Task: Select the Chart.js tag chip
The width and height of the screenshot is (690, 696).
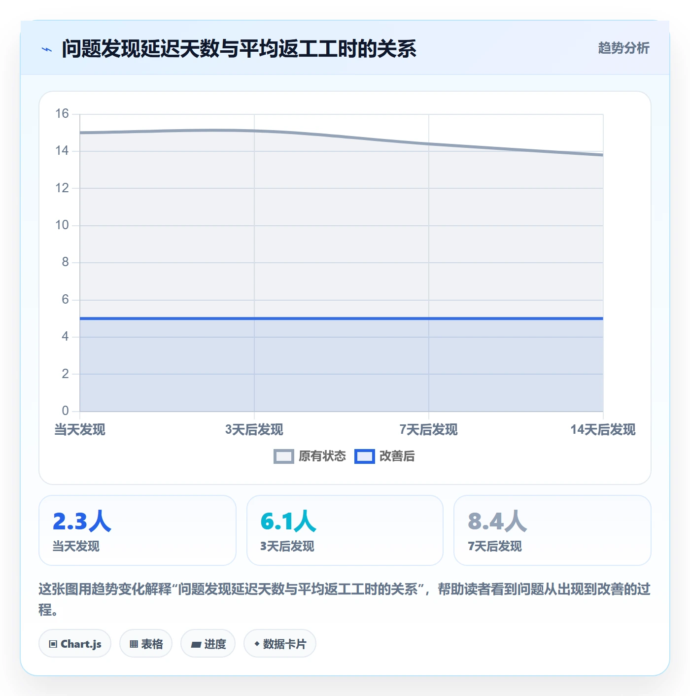Action: [x=75, y=644]
